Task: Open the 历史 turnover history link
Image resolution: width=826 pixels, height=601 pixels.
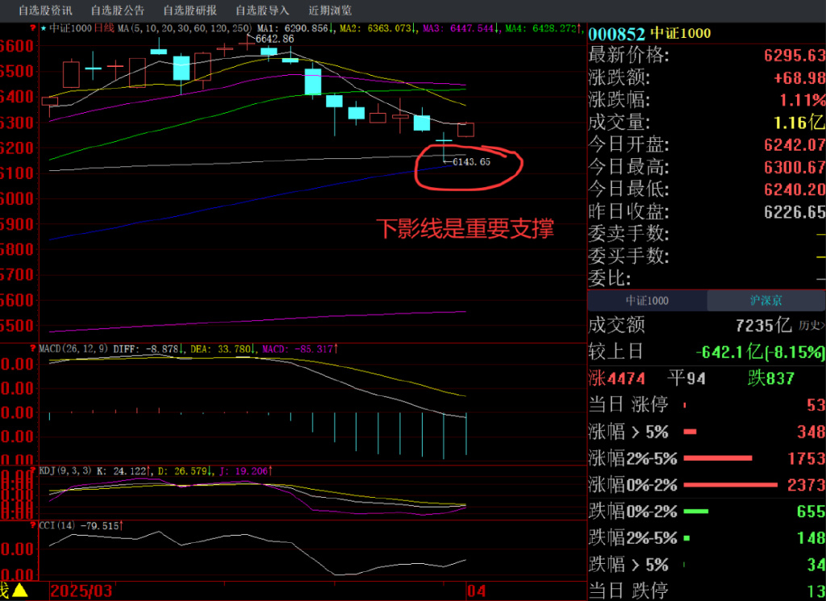Action: pos(811,326)
